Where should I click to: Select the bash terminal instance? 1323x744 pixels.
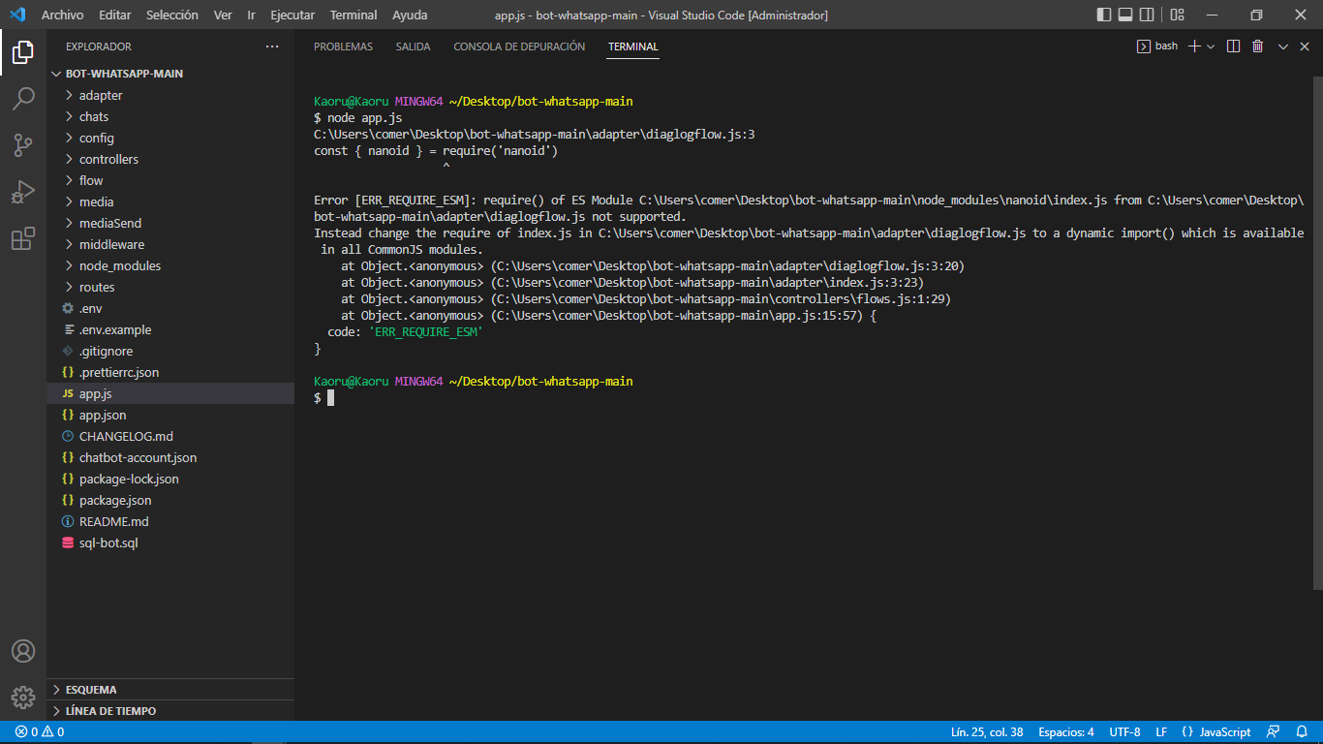(x=1157, y=46)
